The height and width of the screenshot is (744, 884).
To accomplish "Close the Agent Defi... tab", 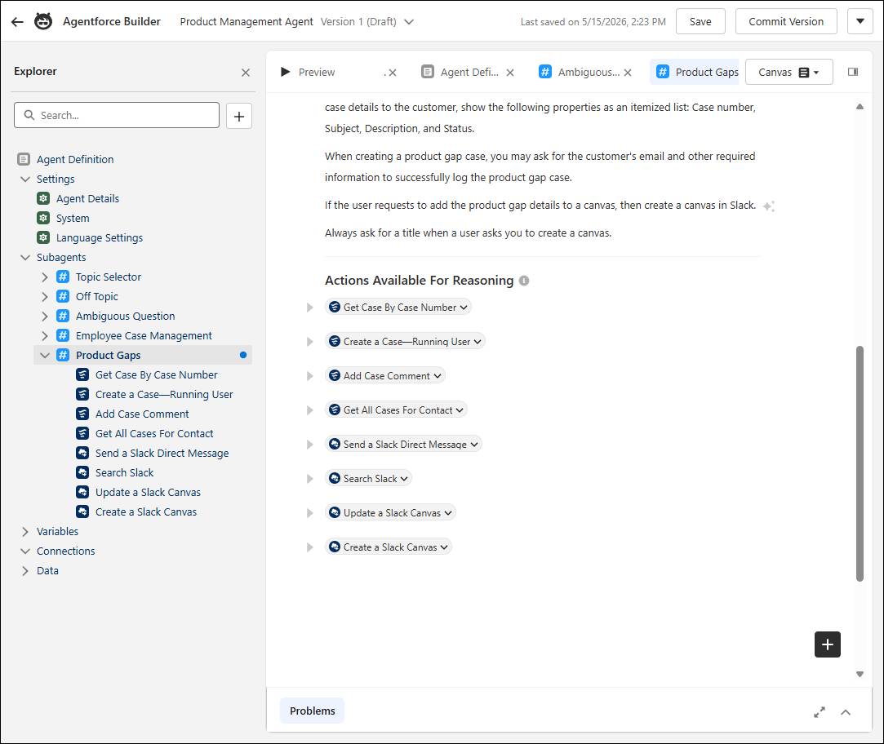I will point(509,73).
